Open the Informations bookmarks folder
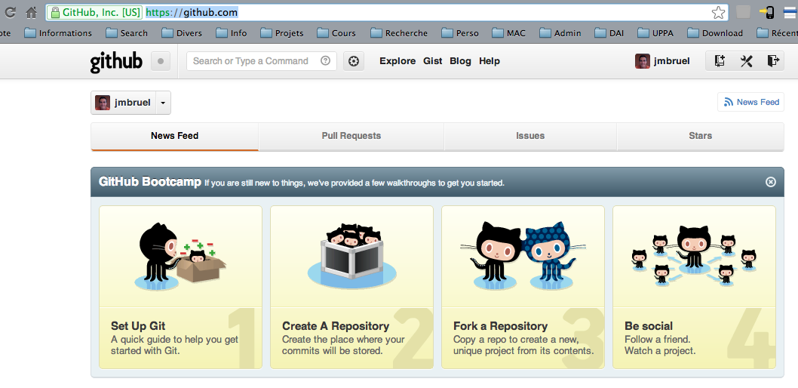 58,33
